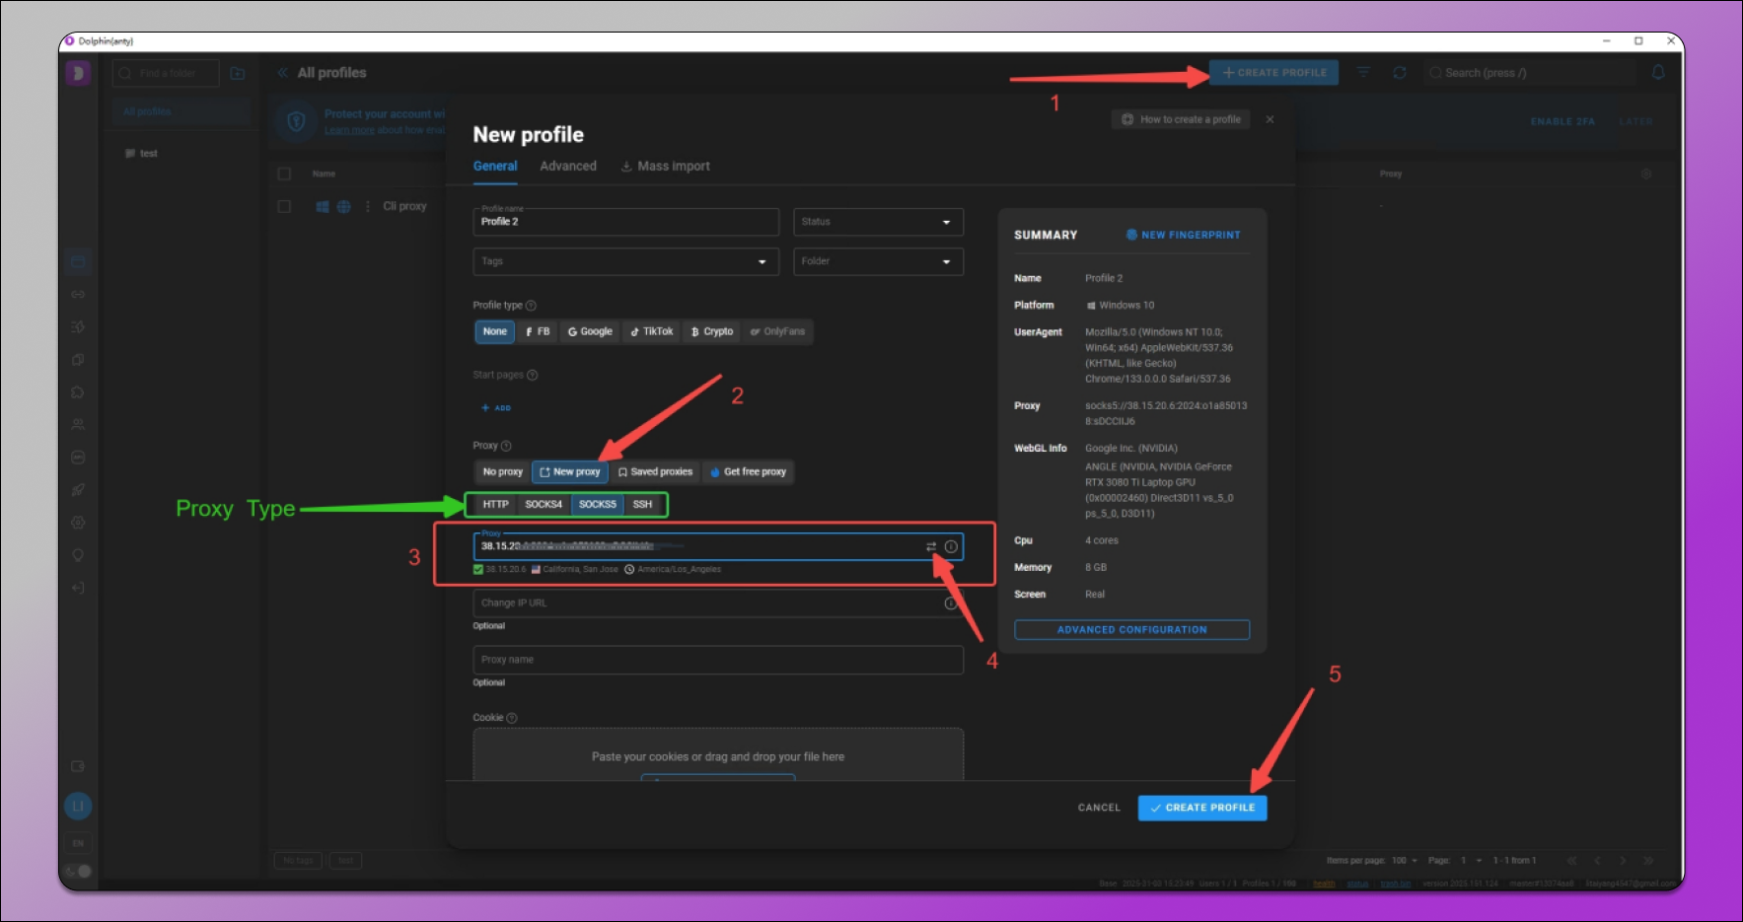Click the table column settings gear icon
This screenshot has width=1743, height=922.
1646,174
